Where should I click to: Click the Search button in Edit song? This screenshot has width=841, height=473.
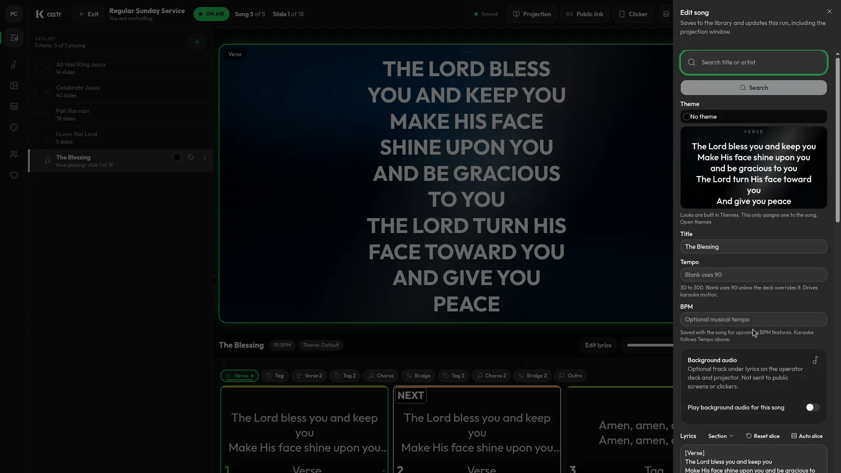pyautogui.click(x=753, y=88)
